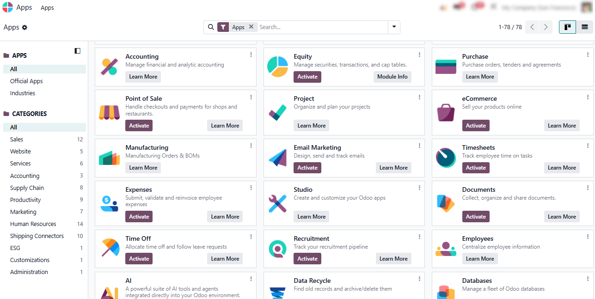
Task: Open the Project card three-dot menu
Action: (419, 97)
